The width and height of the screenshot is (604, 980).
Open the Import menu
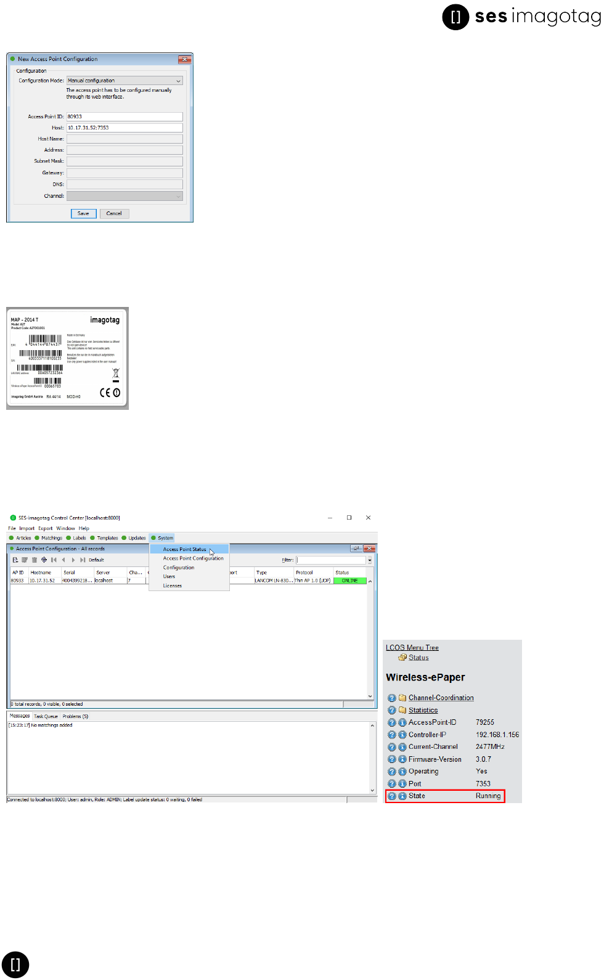tap(27, 528)
